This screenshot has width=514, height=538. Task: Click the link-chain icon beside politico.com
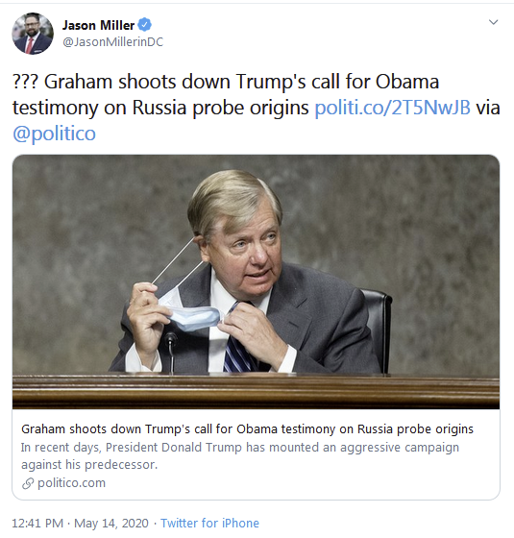pos(28,483)
